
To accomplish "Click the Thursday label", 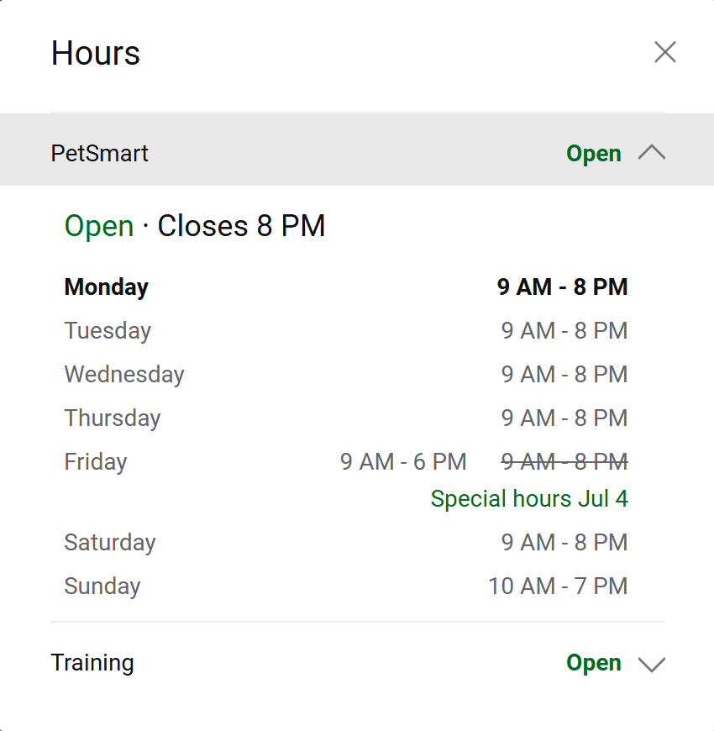I will (112, 418).
